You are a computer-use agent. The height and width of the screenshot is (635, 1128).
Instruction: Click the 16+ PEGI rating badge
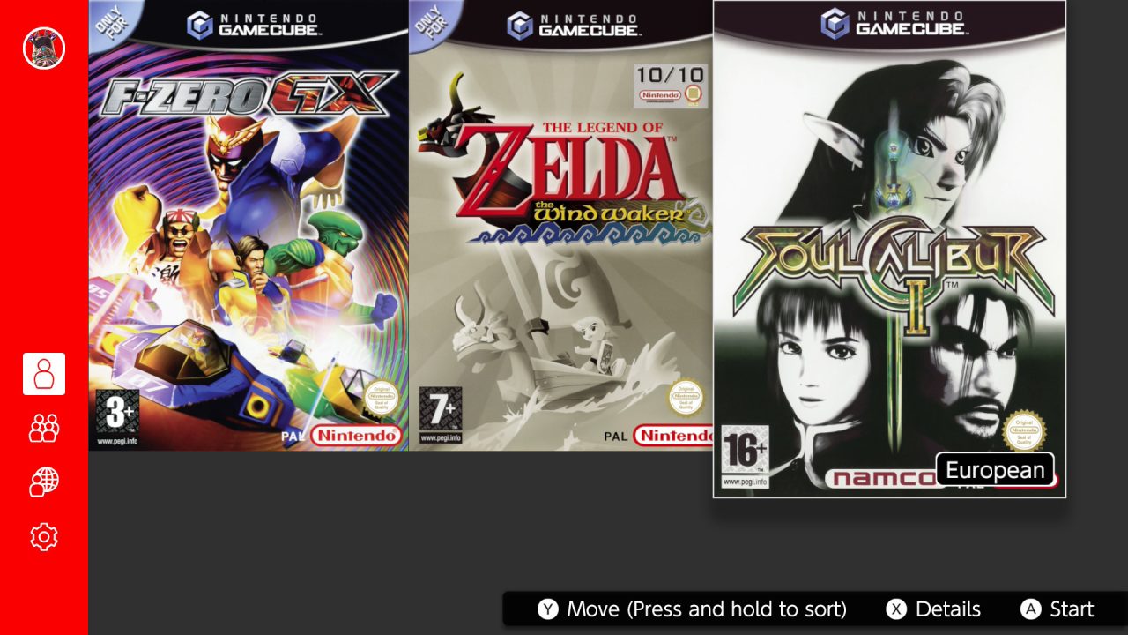pos(745,456)
